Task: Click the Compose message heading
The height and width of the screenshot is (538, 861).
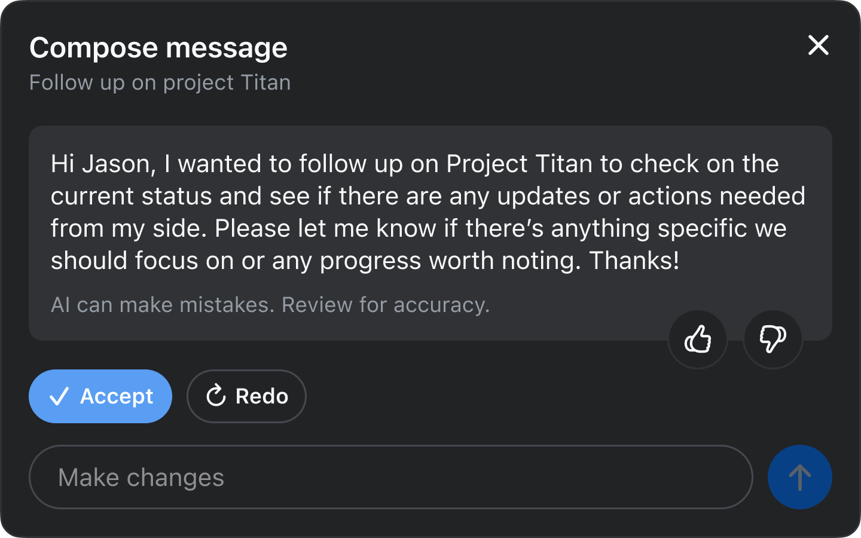Action: (x=158, y=48)
